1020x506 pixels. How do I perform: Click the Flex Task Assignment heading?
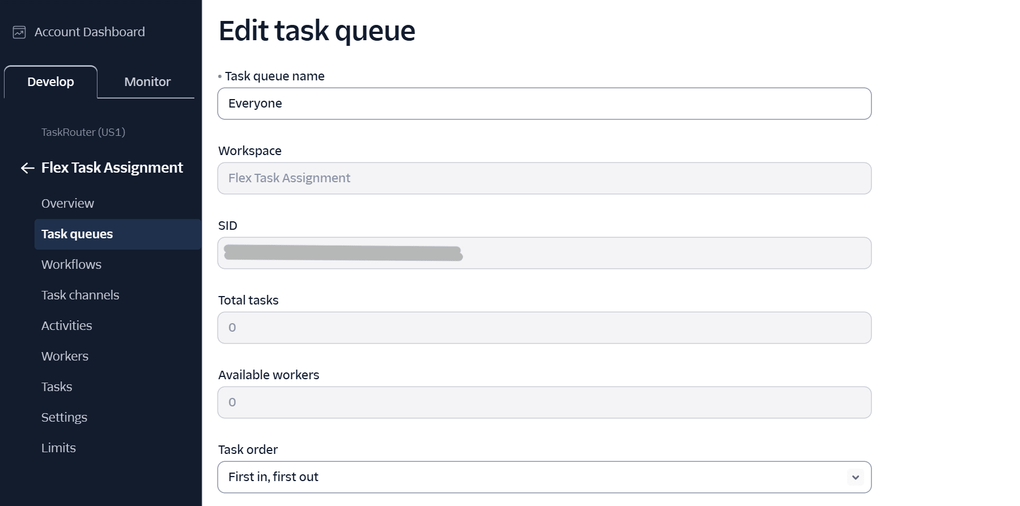[x=112, y=168]
